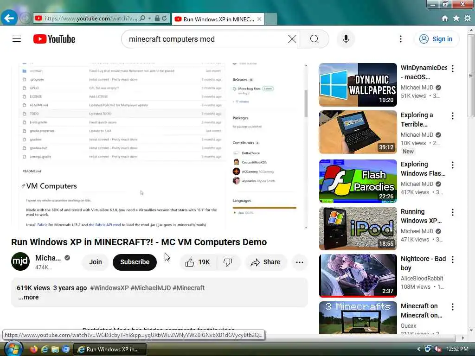The height and width of the screenshot is (356, 475).
Task: Click the magnifier search button
Action: (x=315, y=39)
